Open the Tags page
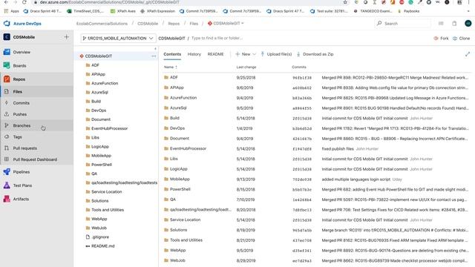The height and width of the screenshot is (267, 475). 17,136
